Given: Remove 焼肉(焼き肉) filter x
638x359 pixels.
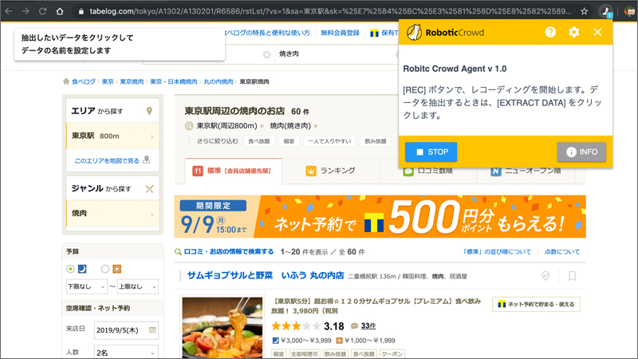Looking at the screenshot, I should tap(315, 126).
